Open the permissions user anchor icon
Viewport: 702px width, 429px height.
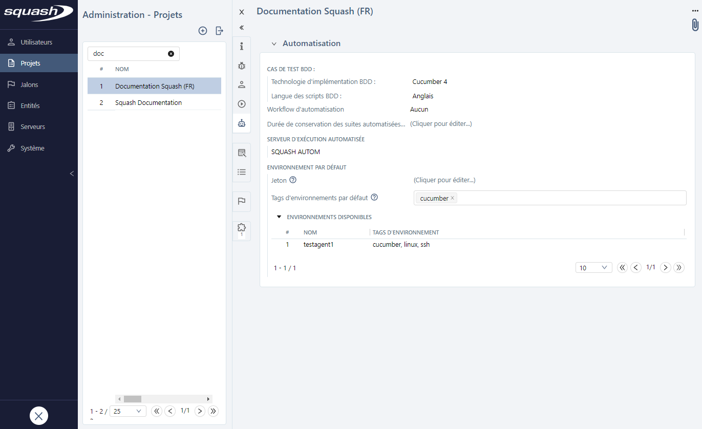(242, 84)
